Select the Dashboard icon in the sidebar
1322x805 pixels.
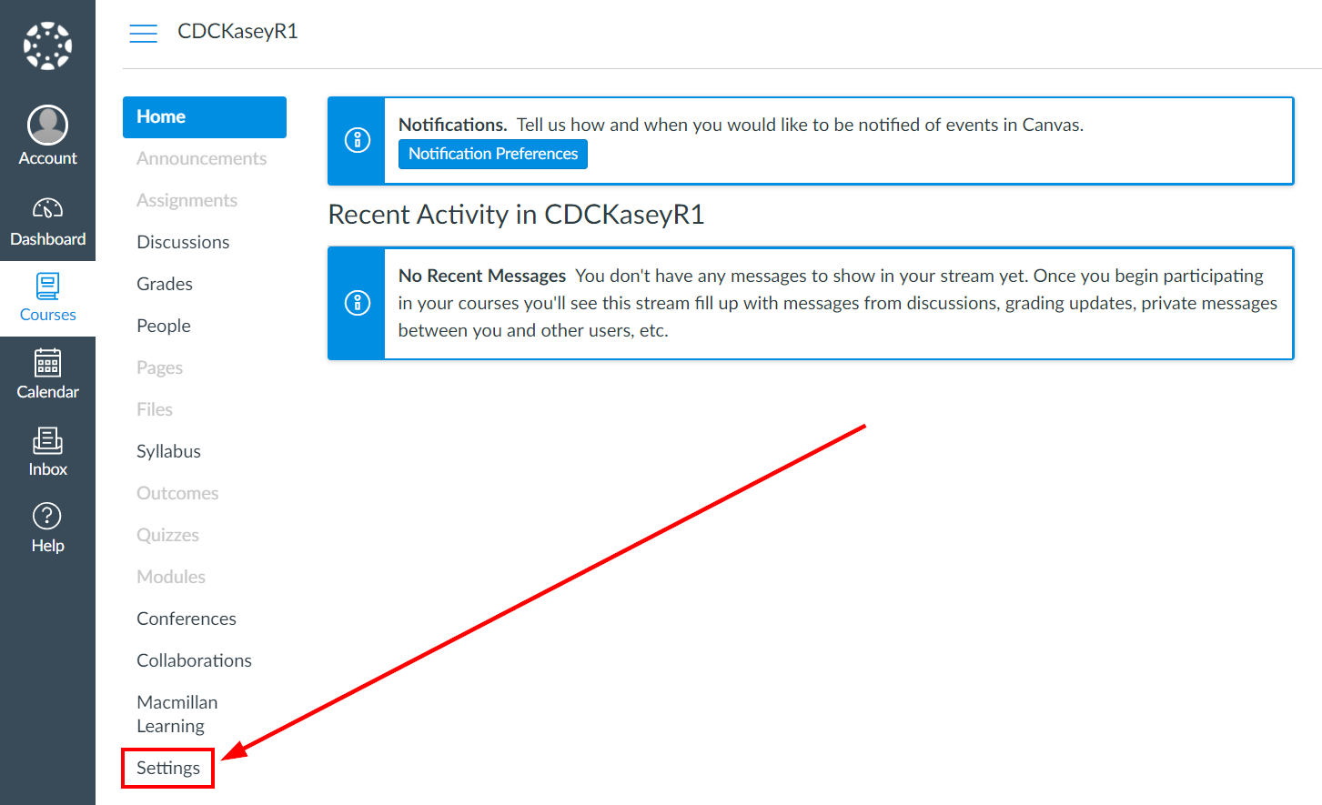click(x=47, y=218)
